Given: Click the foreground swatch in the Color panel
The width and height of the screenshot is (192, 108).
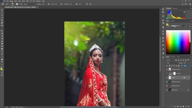Looking at the screenshot, I should click(167, 25).
